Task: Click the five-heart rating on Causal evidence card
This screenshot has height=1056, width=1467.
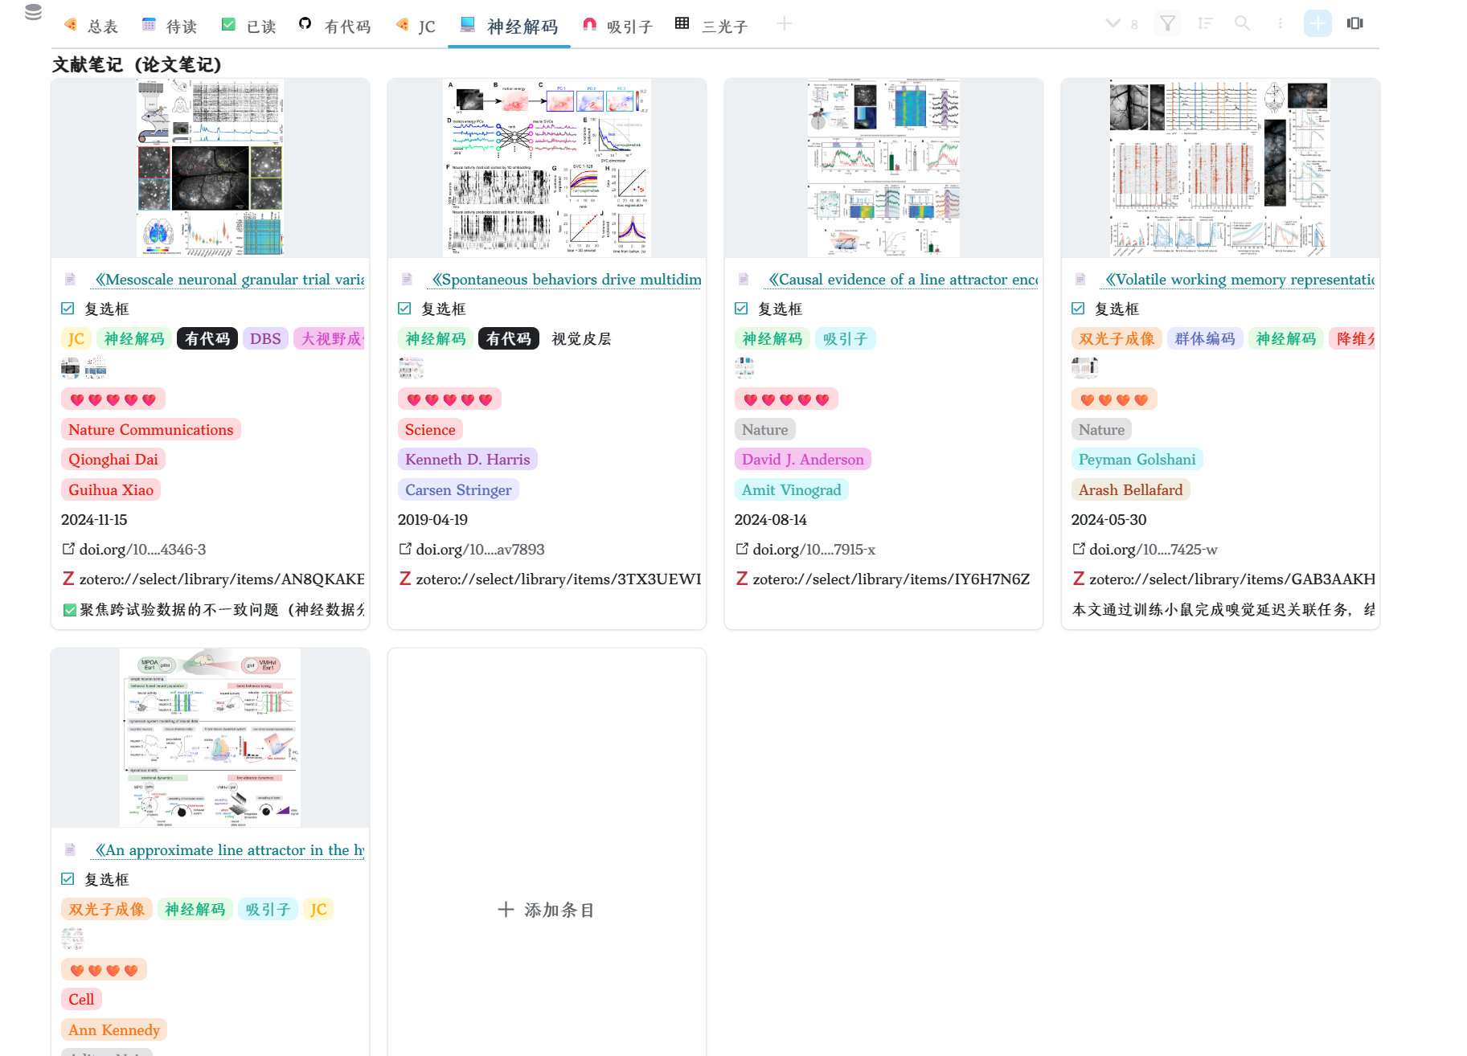Action: click(x=785, y=399)
